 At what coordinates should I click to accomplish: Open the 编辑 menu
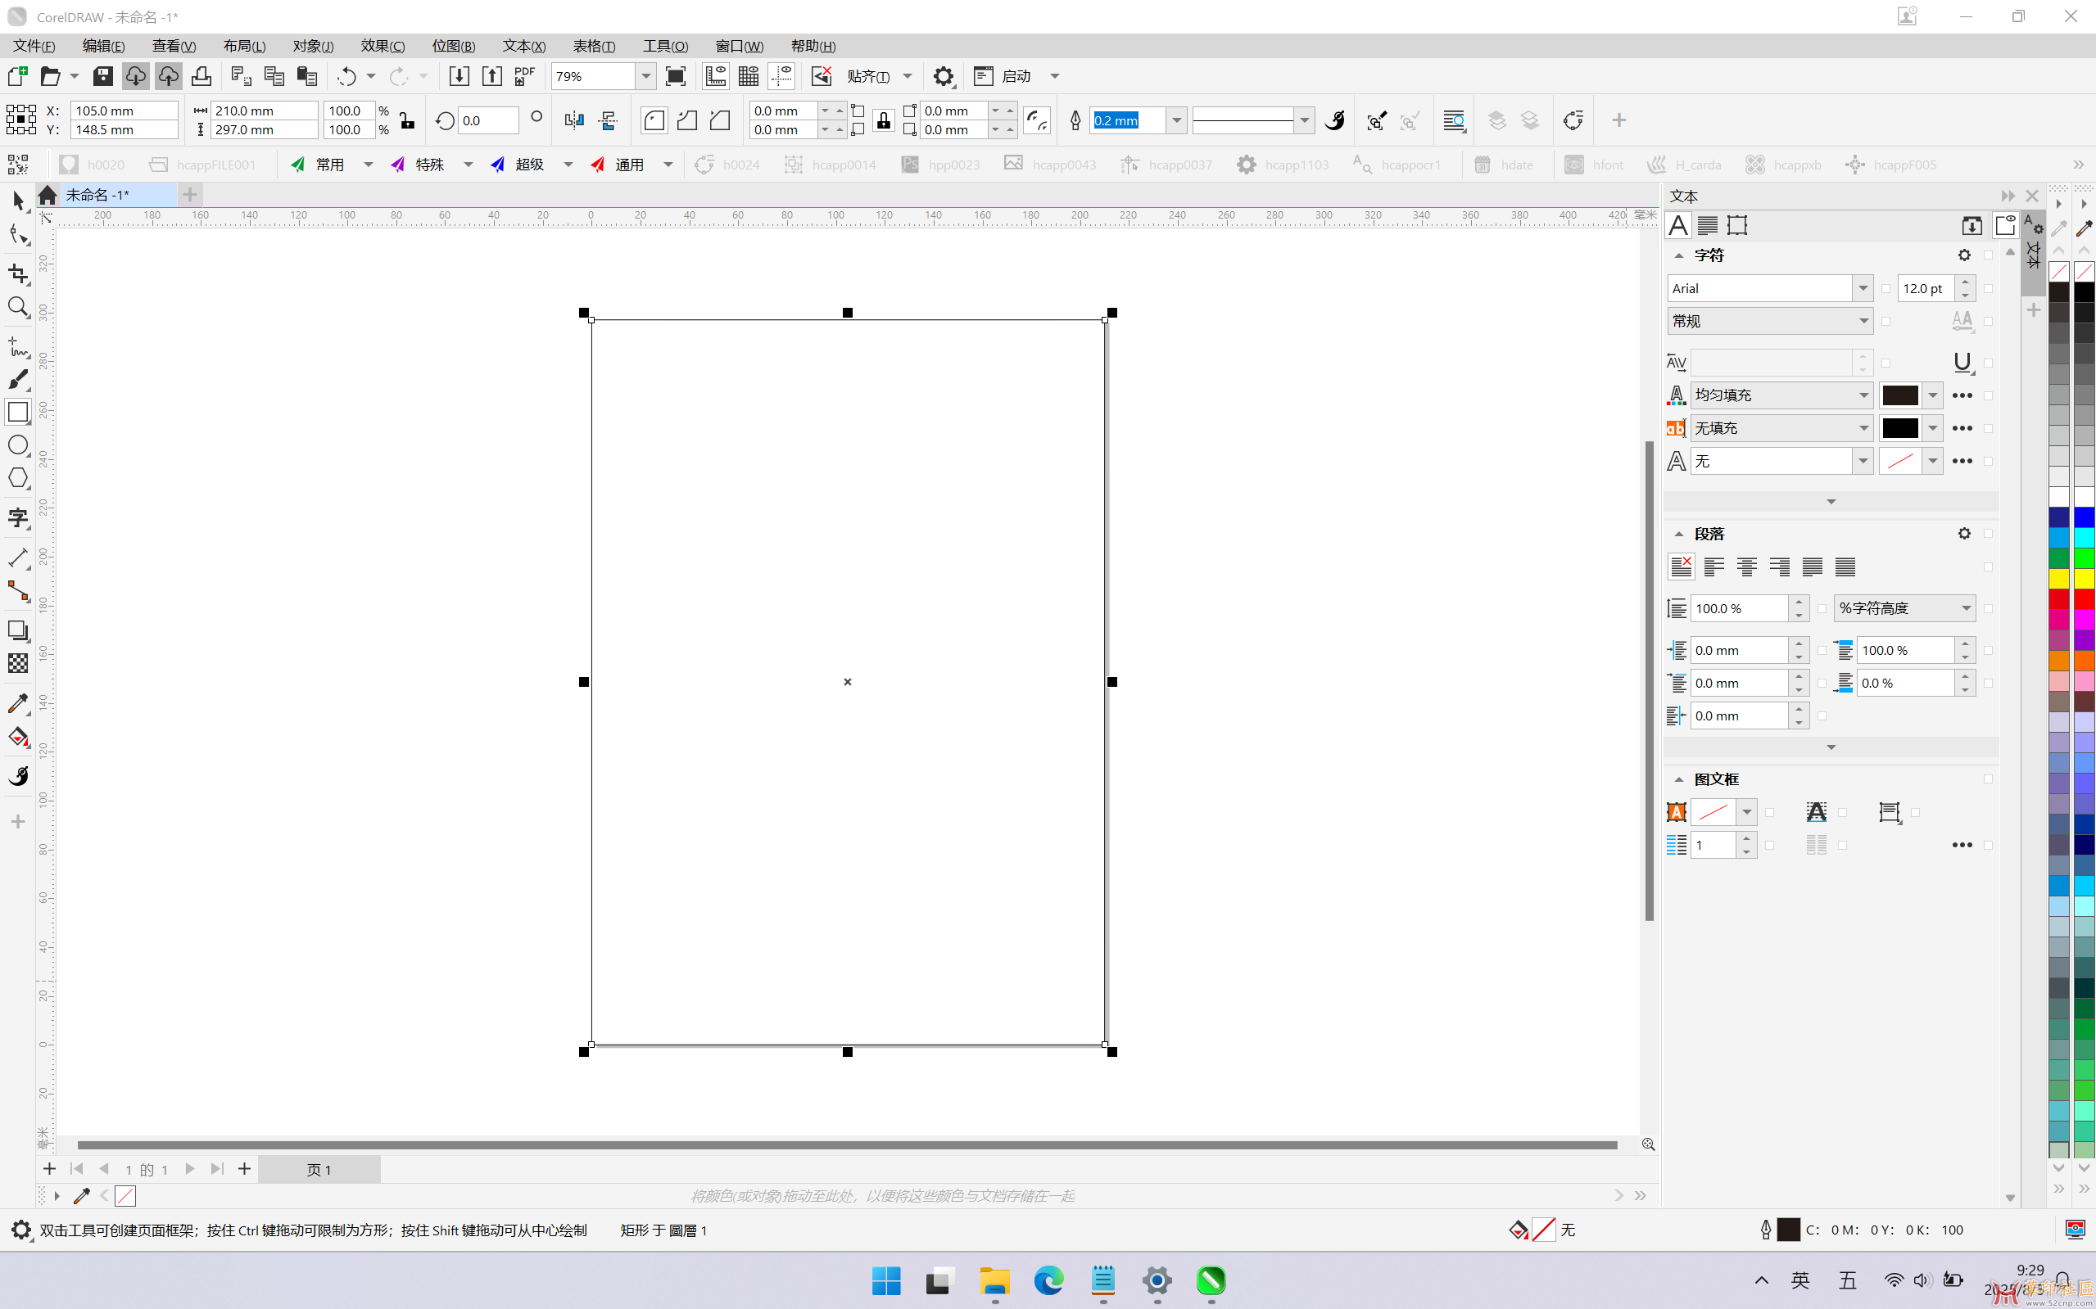pos(104,46)
